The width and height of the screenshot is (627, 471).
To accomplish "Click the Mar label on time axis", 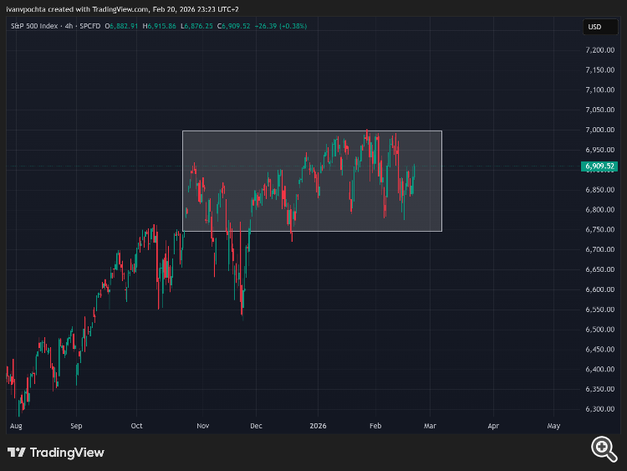I will [x=431, y=426].
